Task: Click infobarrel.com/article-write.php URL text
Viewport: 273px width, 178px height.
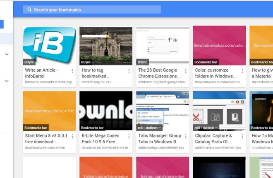Action: (48, 82)
